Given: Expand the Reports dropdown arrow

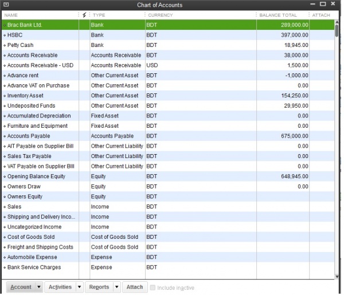Looking at the screenshot, I should tap(117, 287).
